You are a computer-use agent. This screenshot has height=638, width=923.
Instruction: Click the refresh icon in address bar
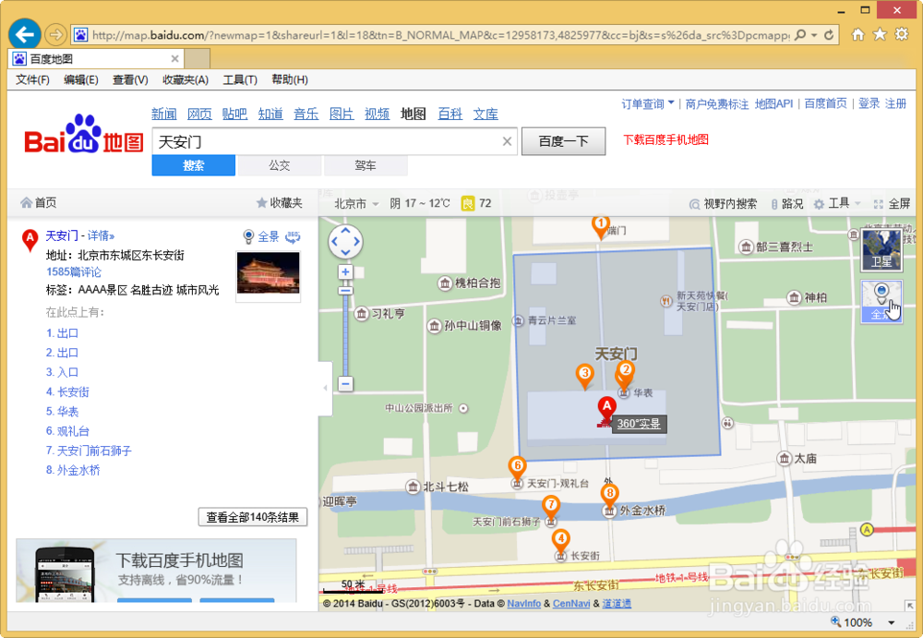coord(829,35)
